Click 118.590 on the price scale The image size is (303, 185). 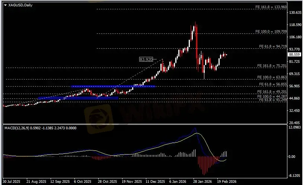[295, 25]
